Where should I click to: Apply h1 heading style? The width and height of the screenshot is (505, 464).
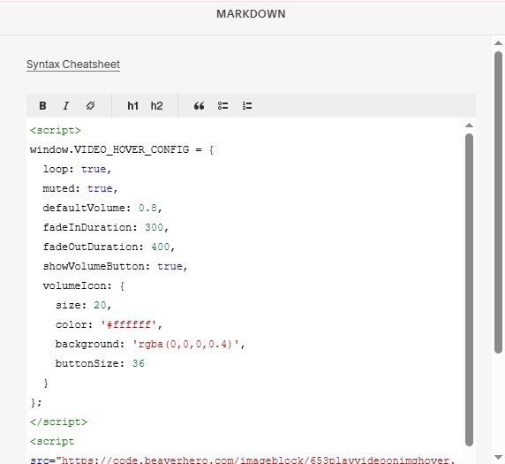point(132,106)
